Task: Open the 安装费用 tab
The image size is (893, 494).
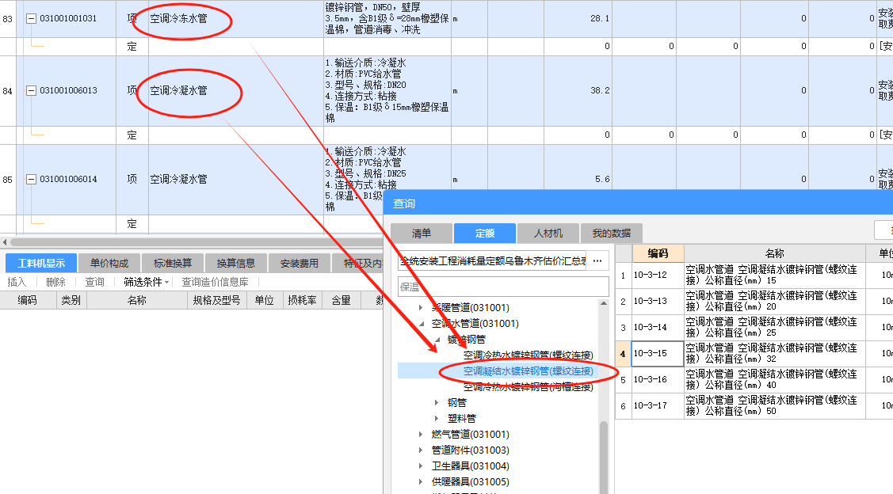Action: pyautogui.click(x=299, y=263)
